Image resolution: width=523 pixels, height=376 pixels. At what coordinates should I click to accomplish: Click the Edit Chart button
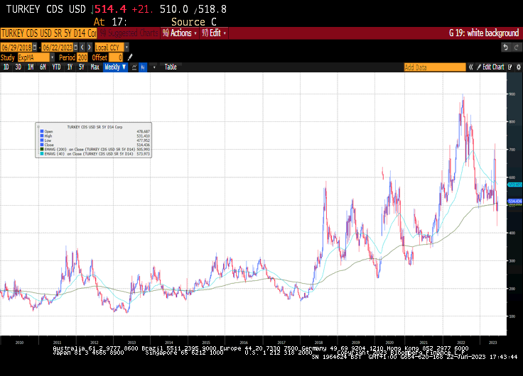point(493,67)
